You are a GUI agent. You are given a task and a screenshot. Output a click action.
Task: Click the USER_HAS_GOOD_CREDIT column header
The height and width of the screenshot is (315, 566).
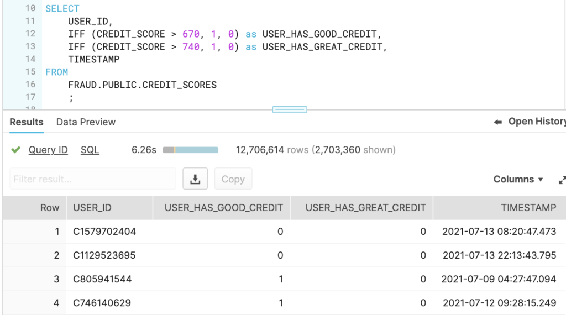(x=221, y=208)
